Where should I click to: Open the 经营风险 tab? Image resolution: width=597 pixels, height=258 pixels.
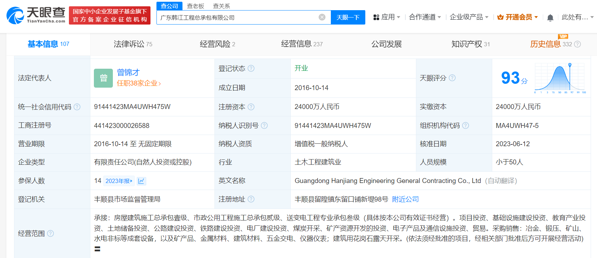[217, 44]
